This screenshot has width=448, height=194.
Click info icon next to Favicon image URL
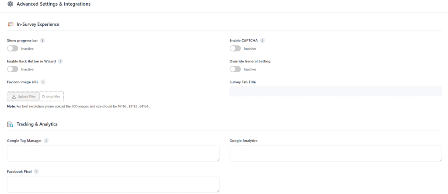[x=43, y=82]
